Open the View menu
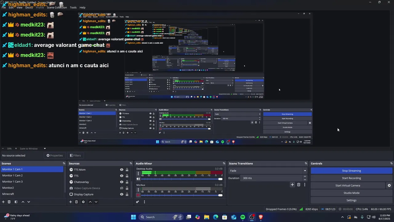Image resolution: width=394 pixels, height=222 pixels. click(19, 7)
